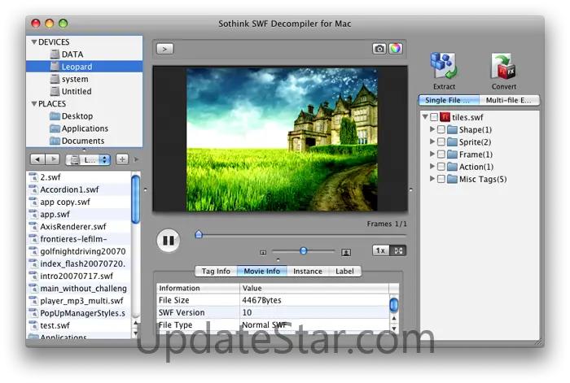
Task: Check the Misc Tags(5) checkbox
Action: pyautogui.click(x=441, y=179)
